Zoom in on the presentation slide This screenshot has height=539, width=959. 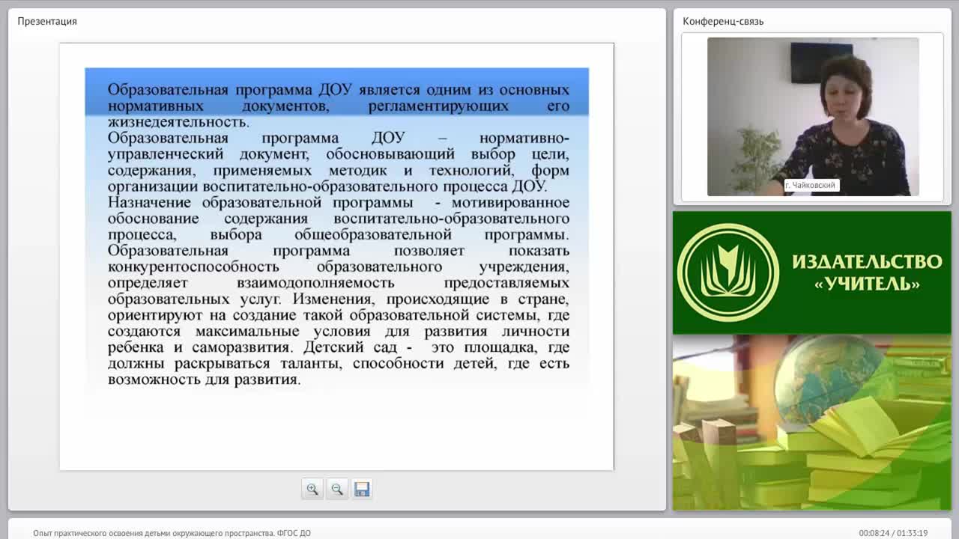312,489
